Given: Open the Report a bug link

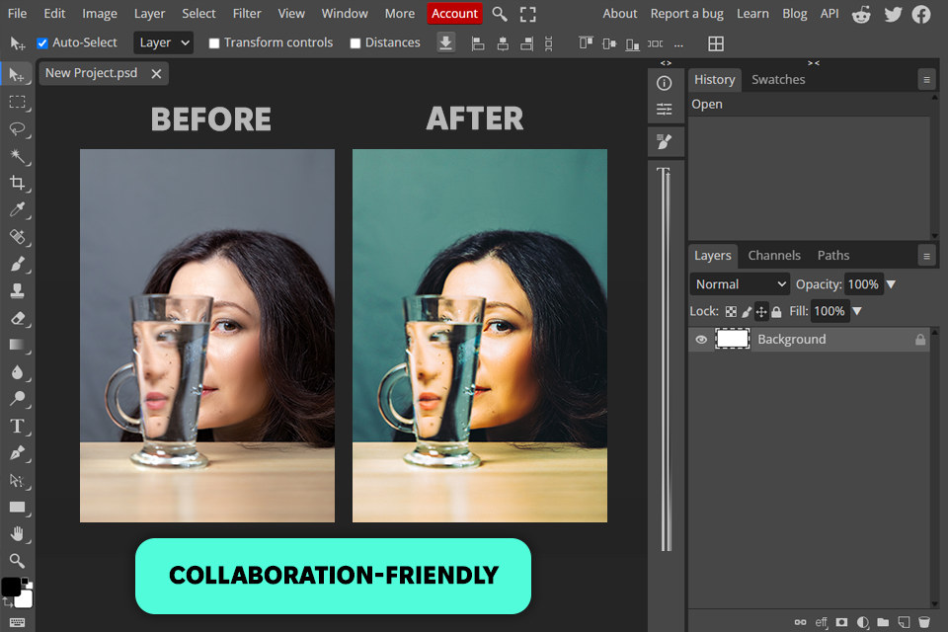Looking at the screenshot, I should click(x=687, y=14).
